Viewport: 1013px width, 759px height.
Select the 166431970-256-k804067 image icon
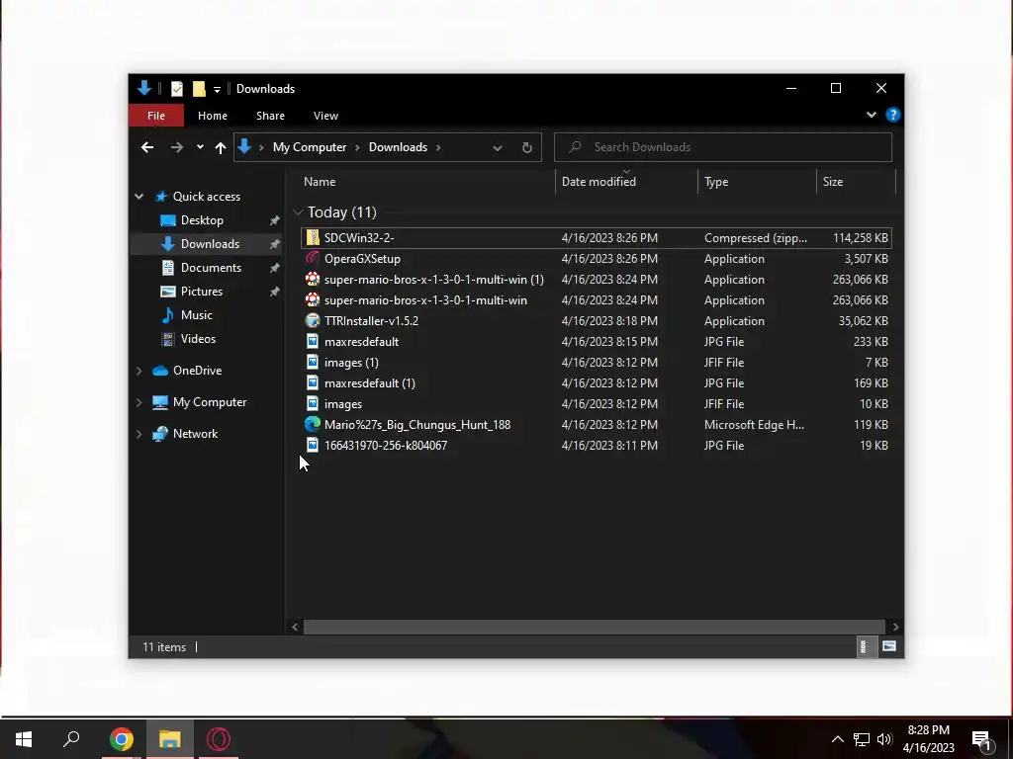[313, 445]
